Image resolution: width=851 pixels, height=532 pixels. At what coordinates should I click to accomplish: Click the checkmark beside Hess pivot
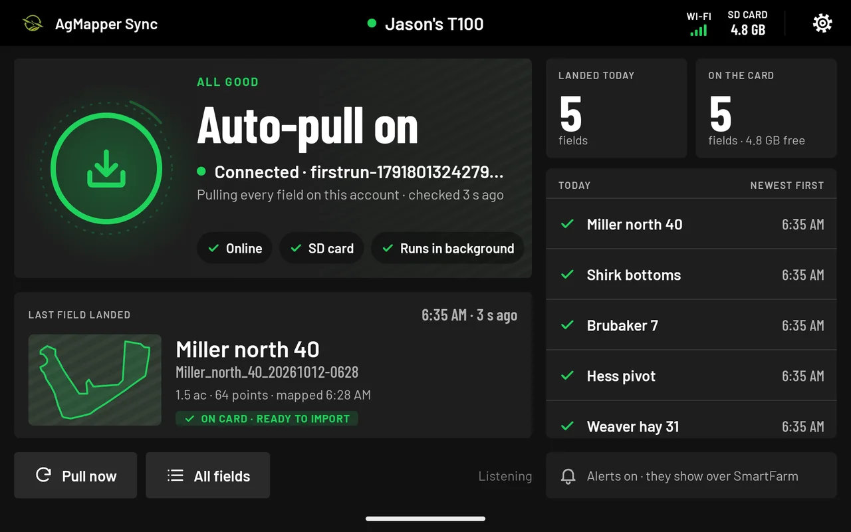pyautogui.click(x=567, y=376)
